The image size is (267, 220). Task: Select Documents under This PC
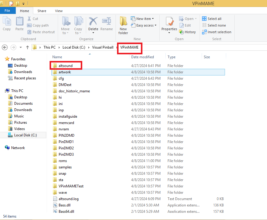23,104
